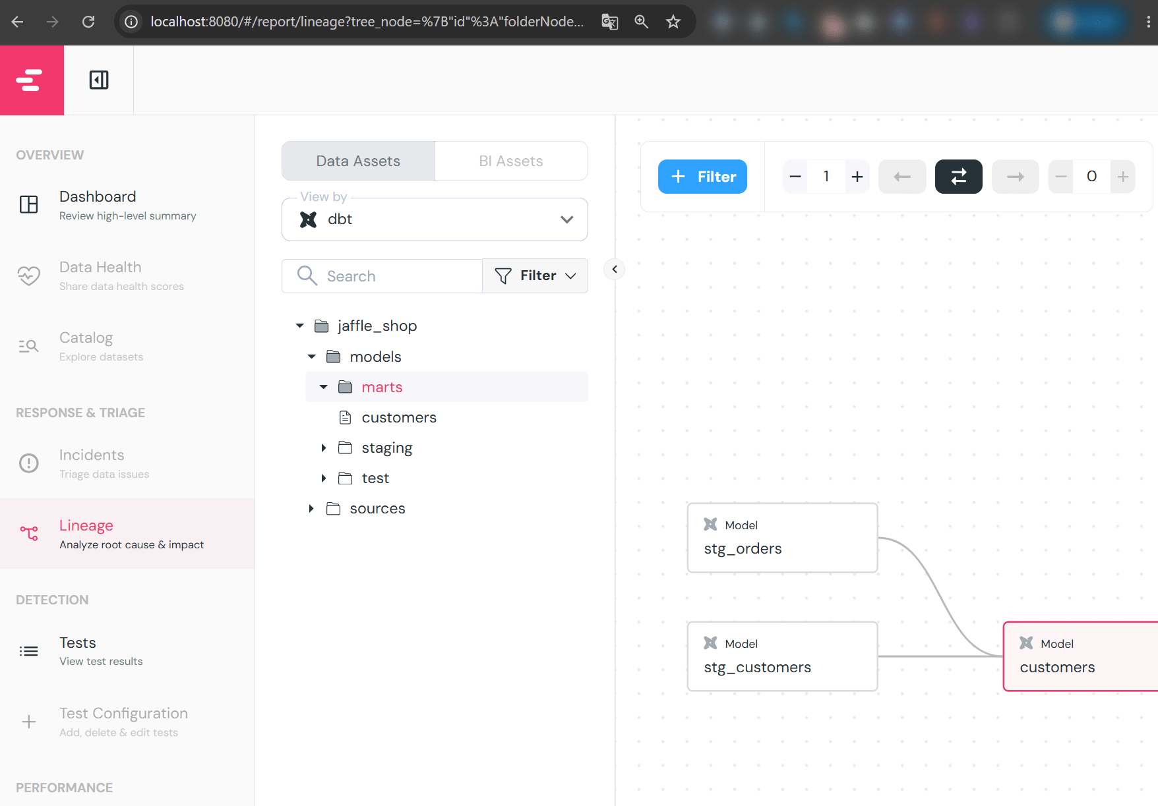Open the tree Filter dropdown button

[x=535, y=275]
